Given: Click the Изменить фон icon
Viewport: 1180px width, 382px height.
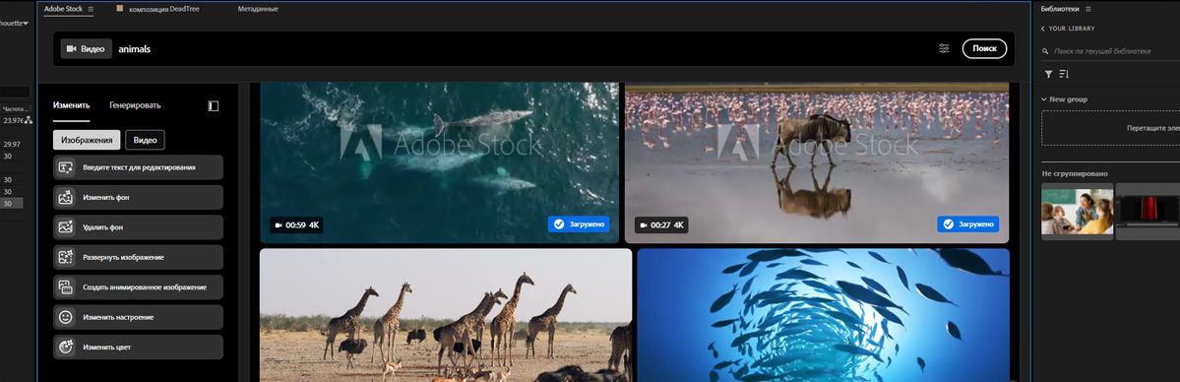Looking at the screenshot, I should [x=66, y=198].
